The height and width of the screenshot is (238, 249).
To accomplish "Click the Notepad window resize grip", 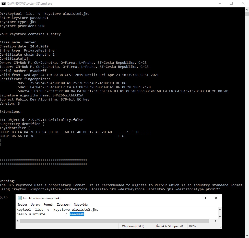I will coord(220,227).
